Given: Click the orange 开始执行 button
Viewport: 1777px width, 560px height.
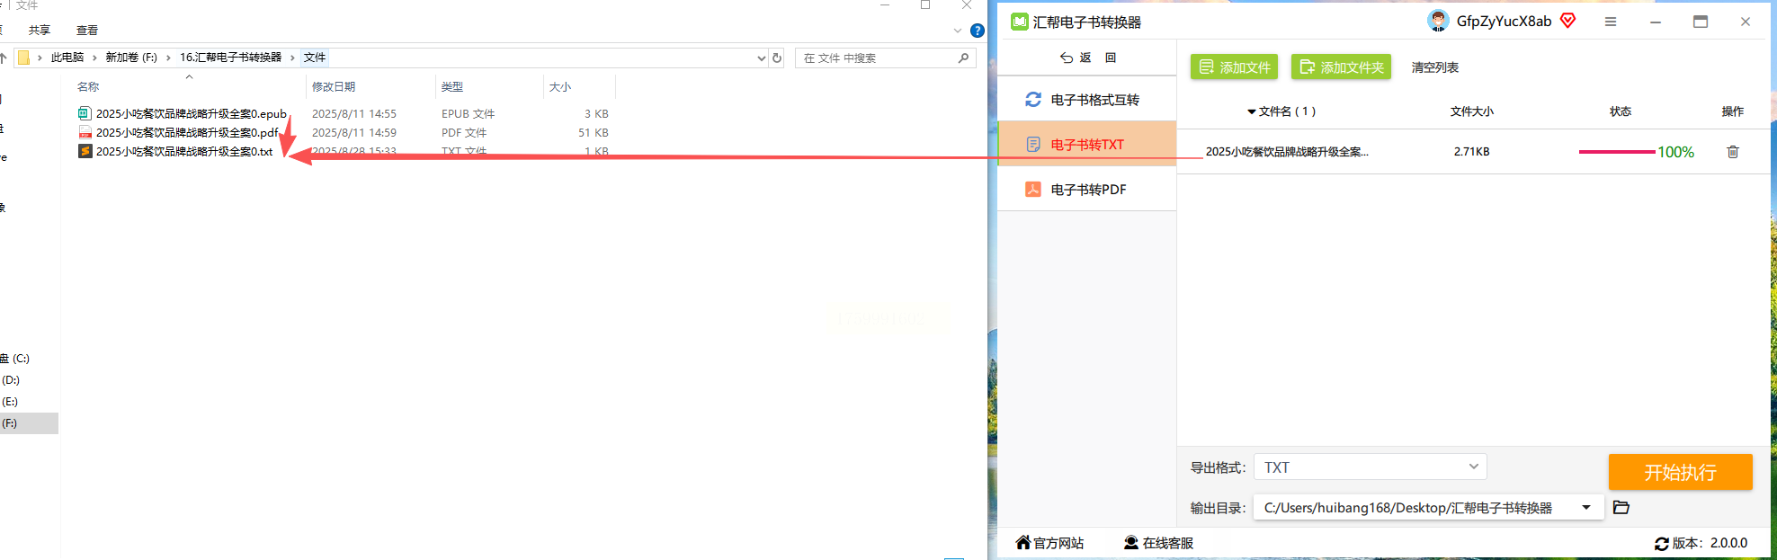Looking at the screenshot, I should point(1680,472).
